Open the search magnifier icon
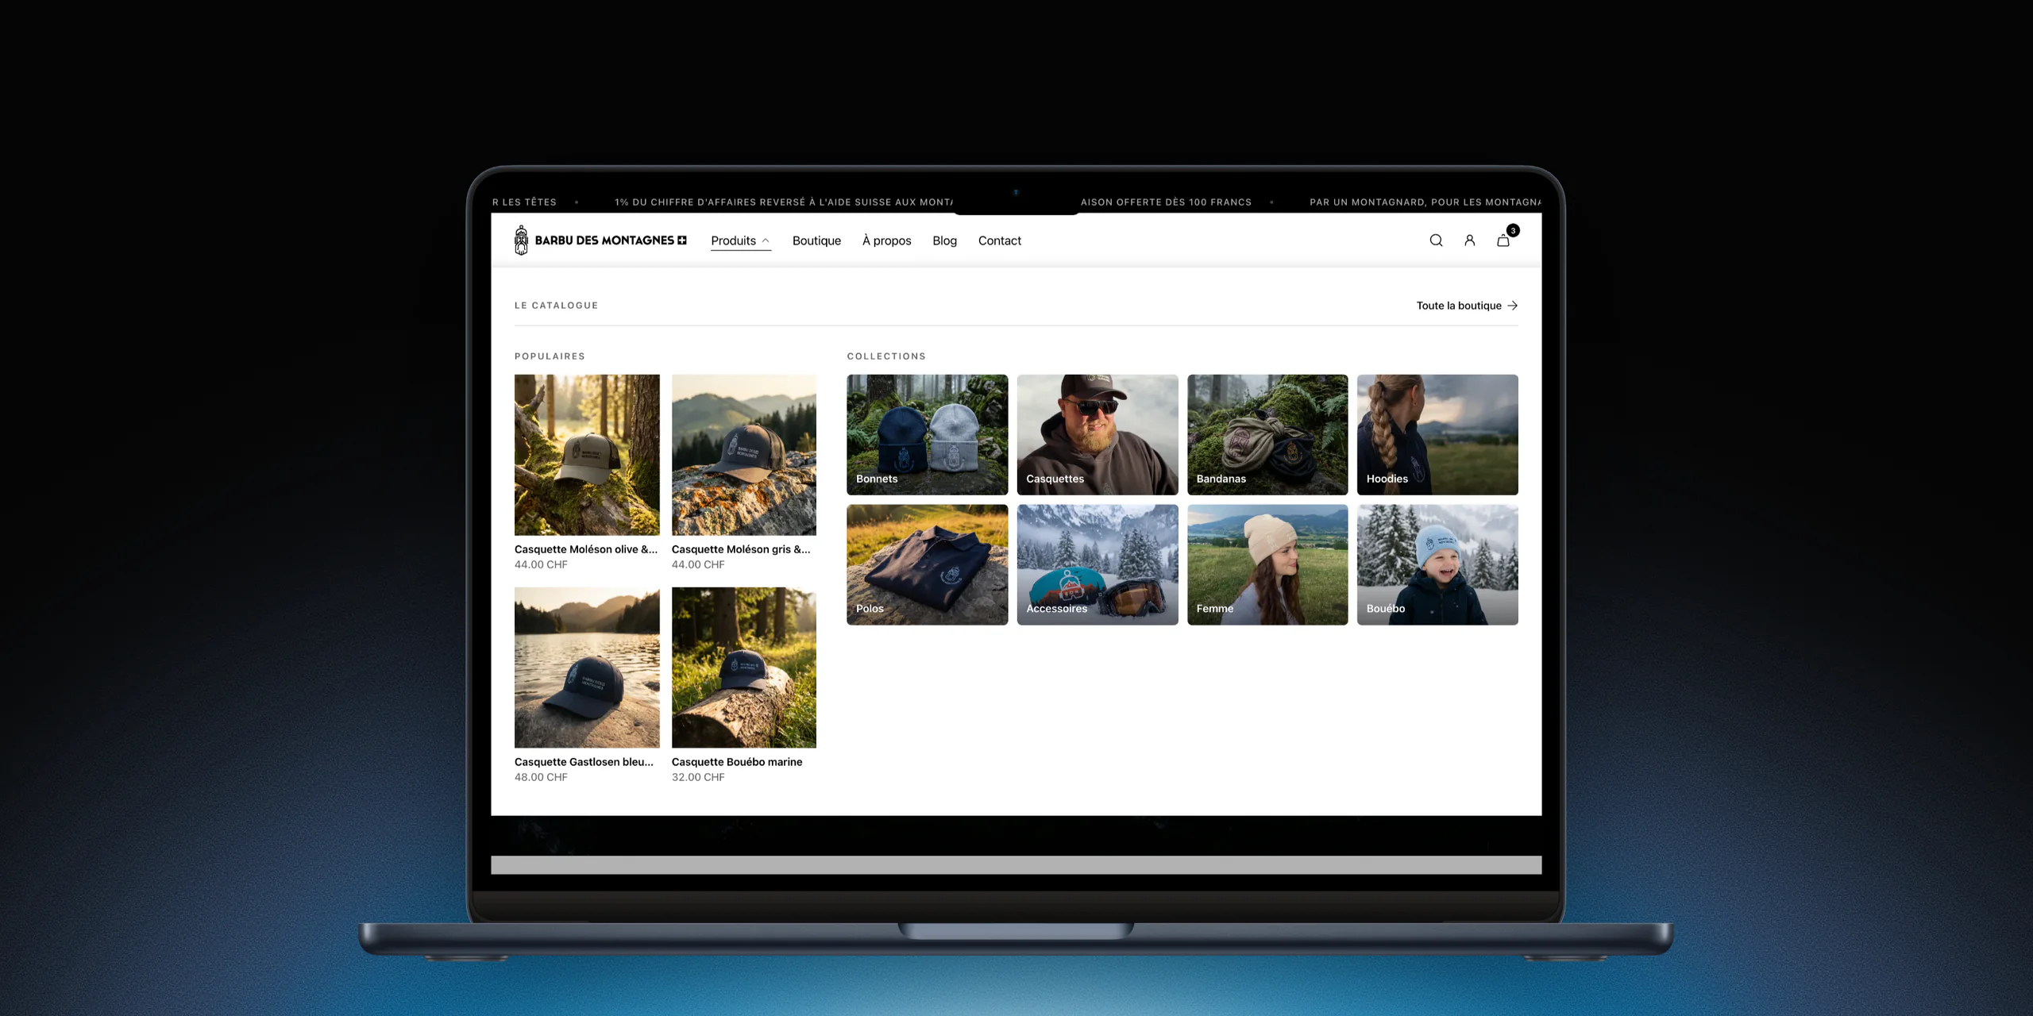Viewport: 2033px width, 1016px height. pyautogui.click(x=1436, y=241)
